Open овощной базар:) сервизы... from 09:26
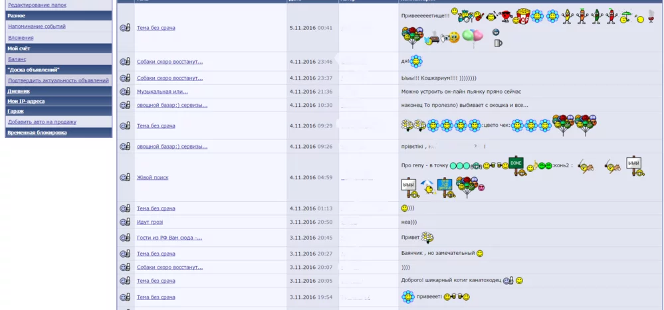Screen dimensions: 664x310 pyautogui.click(x=172, y=147)
